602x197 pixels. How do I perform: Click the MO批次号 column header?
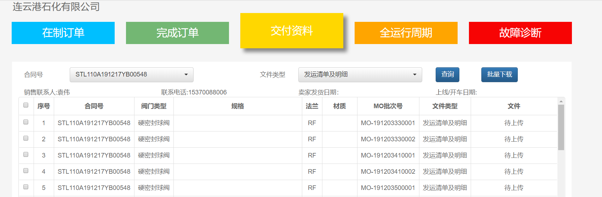(x=388, y=106)
